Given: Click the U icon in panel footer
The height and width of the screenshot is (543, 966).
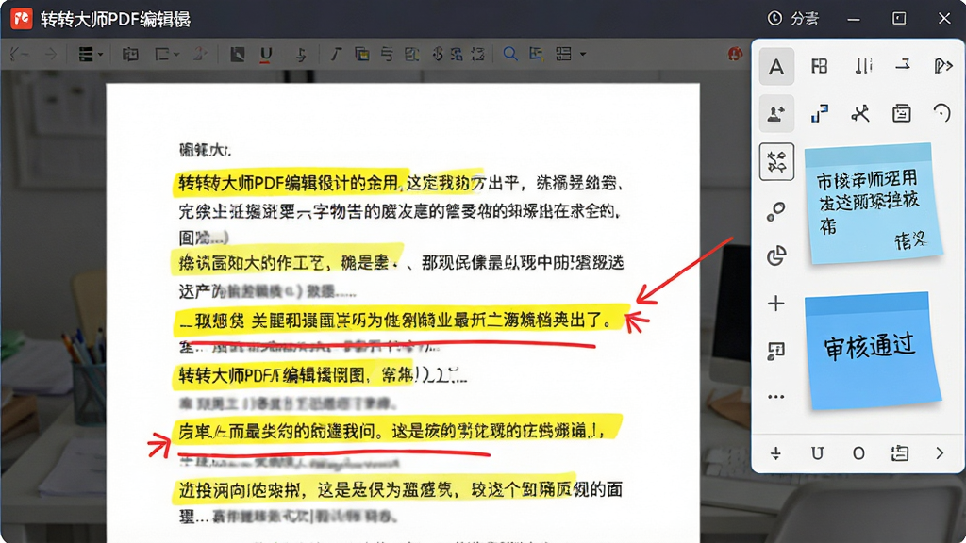Looking at the screenshot, I should click(818, 453).
